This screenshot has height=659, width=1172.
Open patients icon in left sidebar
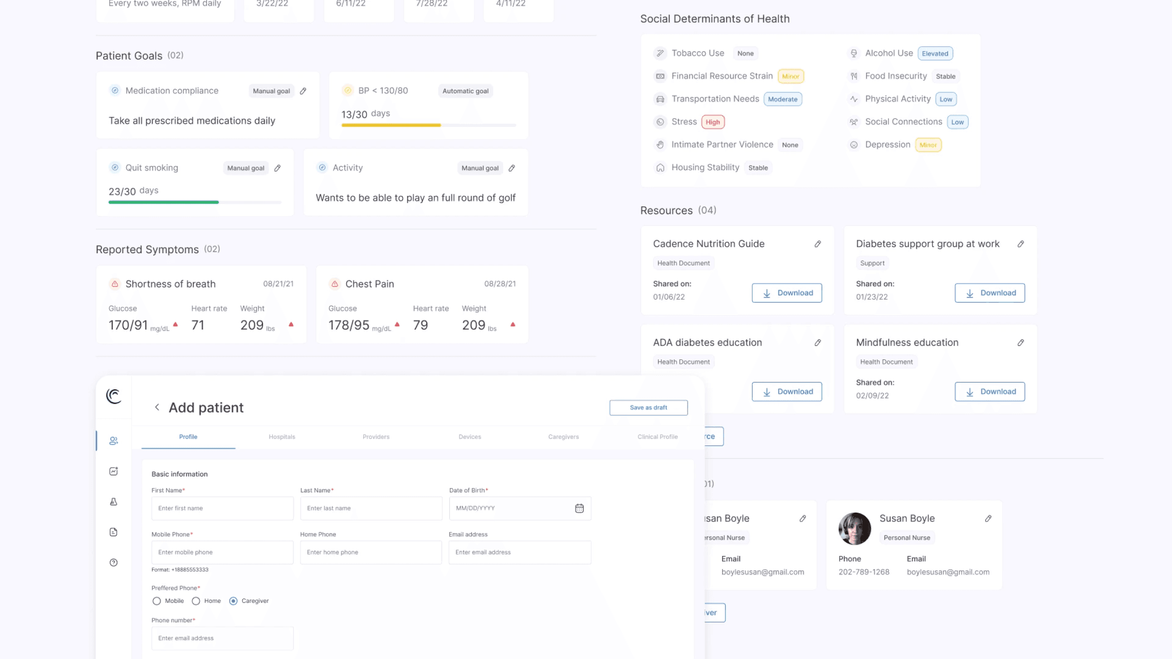[113, 441]
